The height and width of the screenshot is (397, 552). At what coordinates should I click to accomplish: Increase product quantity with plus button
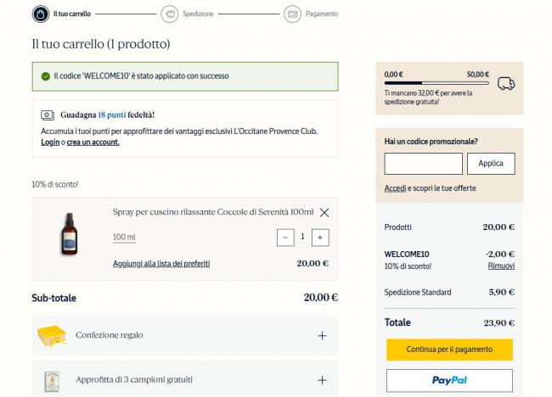(x=320, y=238)
